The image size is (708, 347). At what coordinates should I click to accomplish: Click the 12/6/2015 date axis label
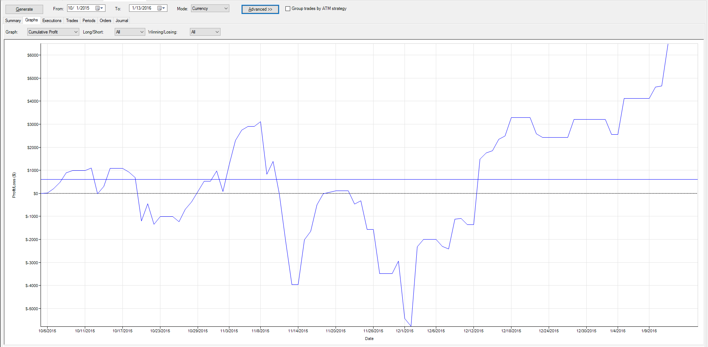tap(436, 331)
